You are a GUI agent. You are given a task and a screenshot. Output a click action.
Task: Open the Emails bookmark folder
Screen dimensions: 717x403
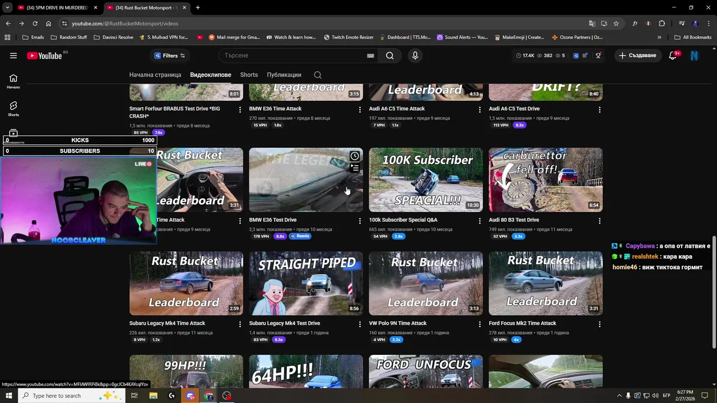tap(33, 38)
